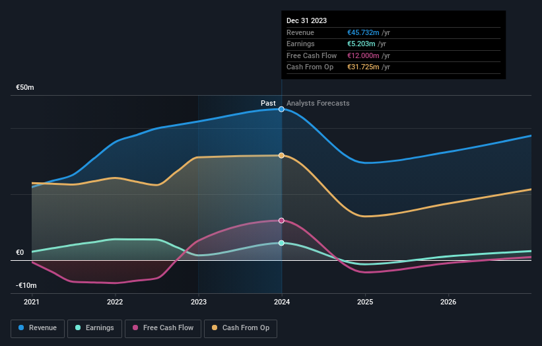
Task: Click the blue Revenue data point at 2024
Action: pos(281,109)
